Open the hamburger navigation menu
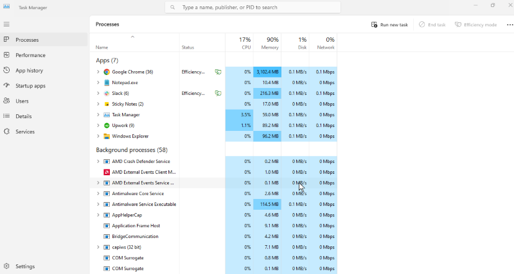Screen dimensions: 514x274 pyautogui.click(x=6, y=24)
